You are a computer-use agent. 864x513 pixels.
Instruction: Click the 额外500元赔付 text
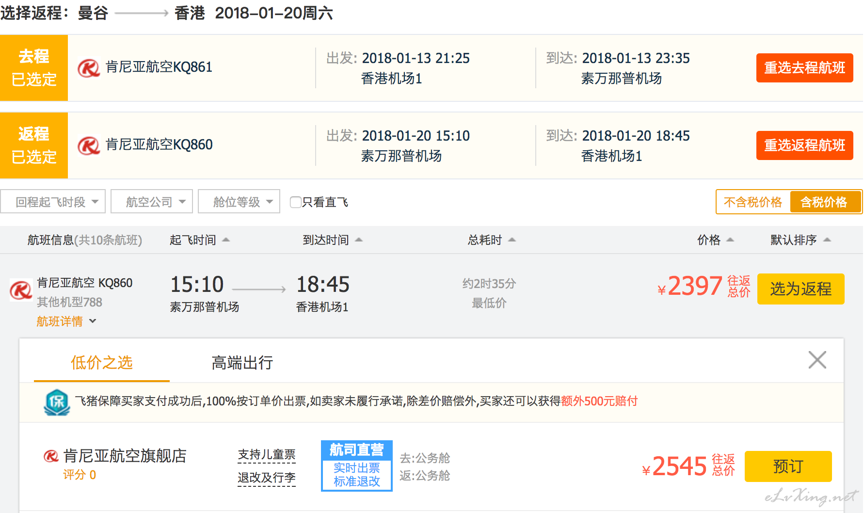pyautogui.click(x=599, y=401)
